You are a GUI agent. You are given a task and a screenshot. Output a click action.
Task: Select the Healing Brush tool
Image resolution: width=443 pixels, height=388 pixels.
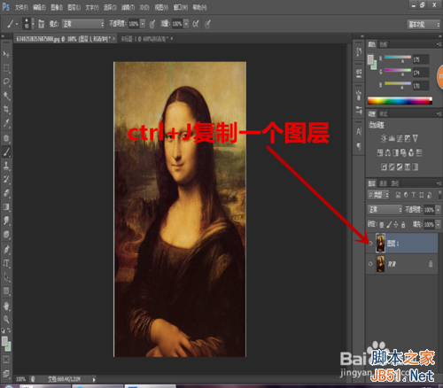coord(6,138)
